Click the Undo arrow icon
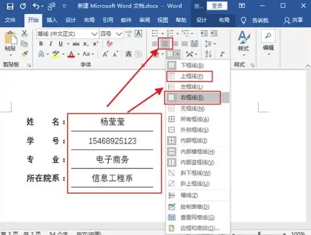The image size is (311, 235). pyautogui.click(x=36, y=6)
